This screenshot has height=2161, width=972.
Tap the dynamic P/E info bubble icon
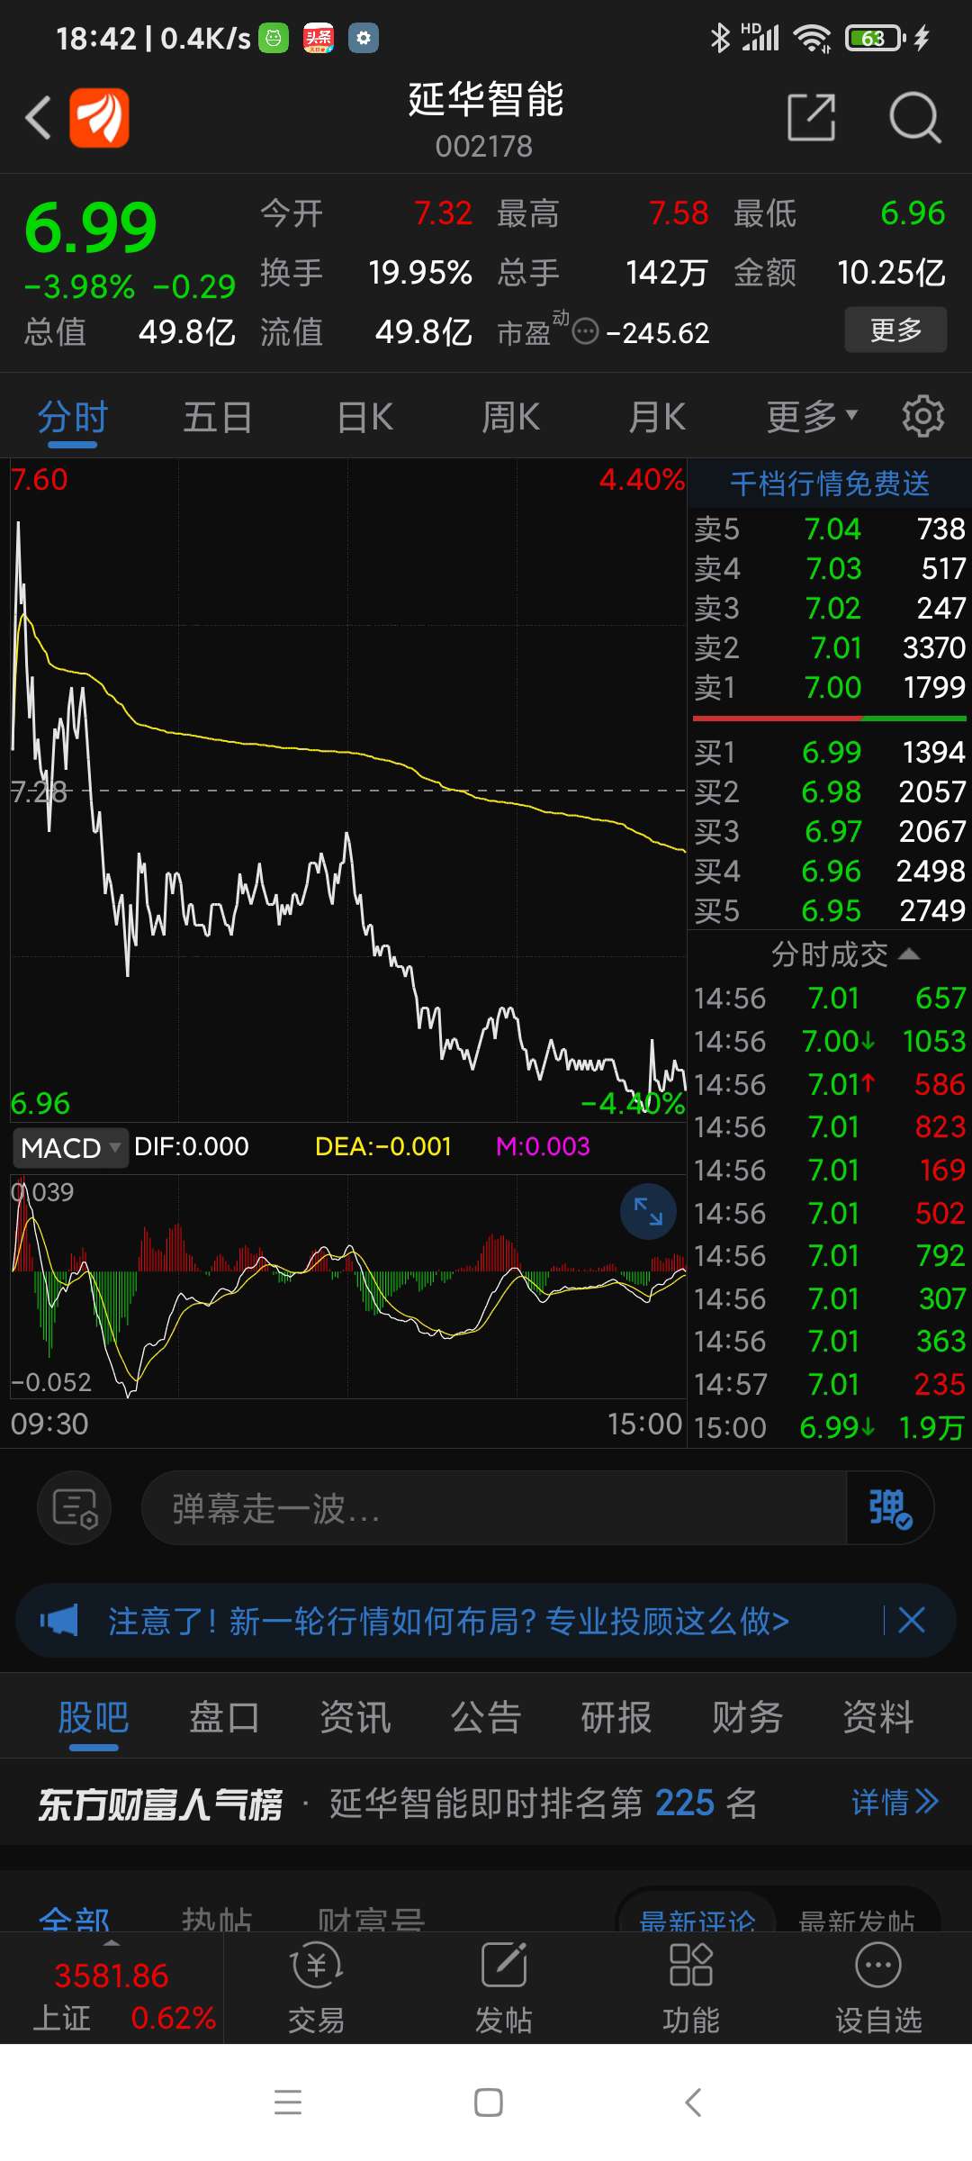pos(585,331)
